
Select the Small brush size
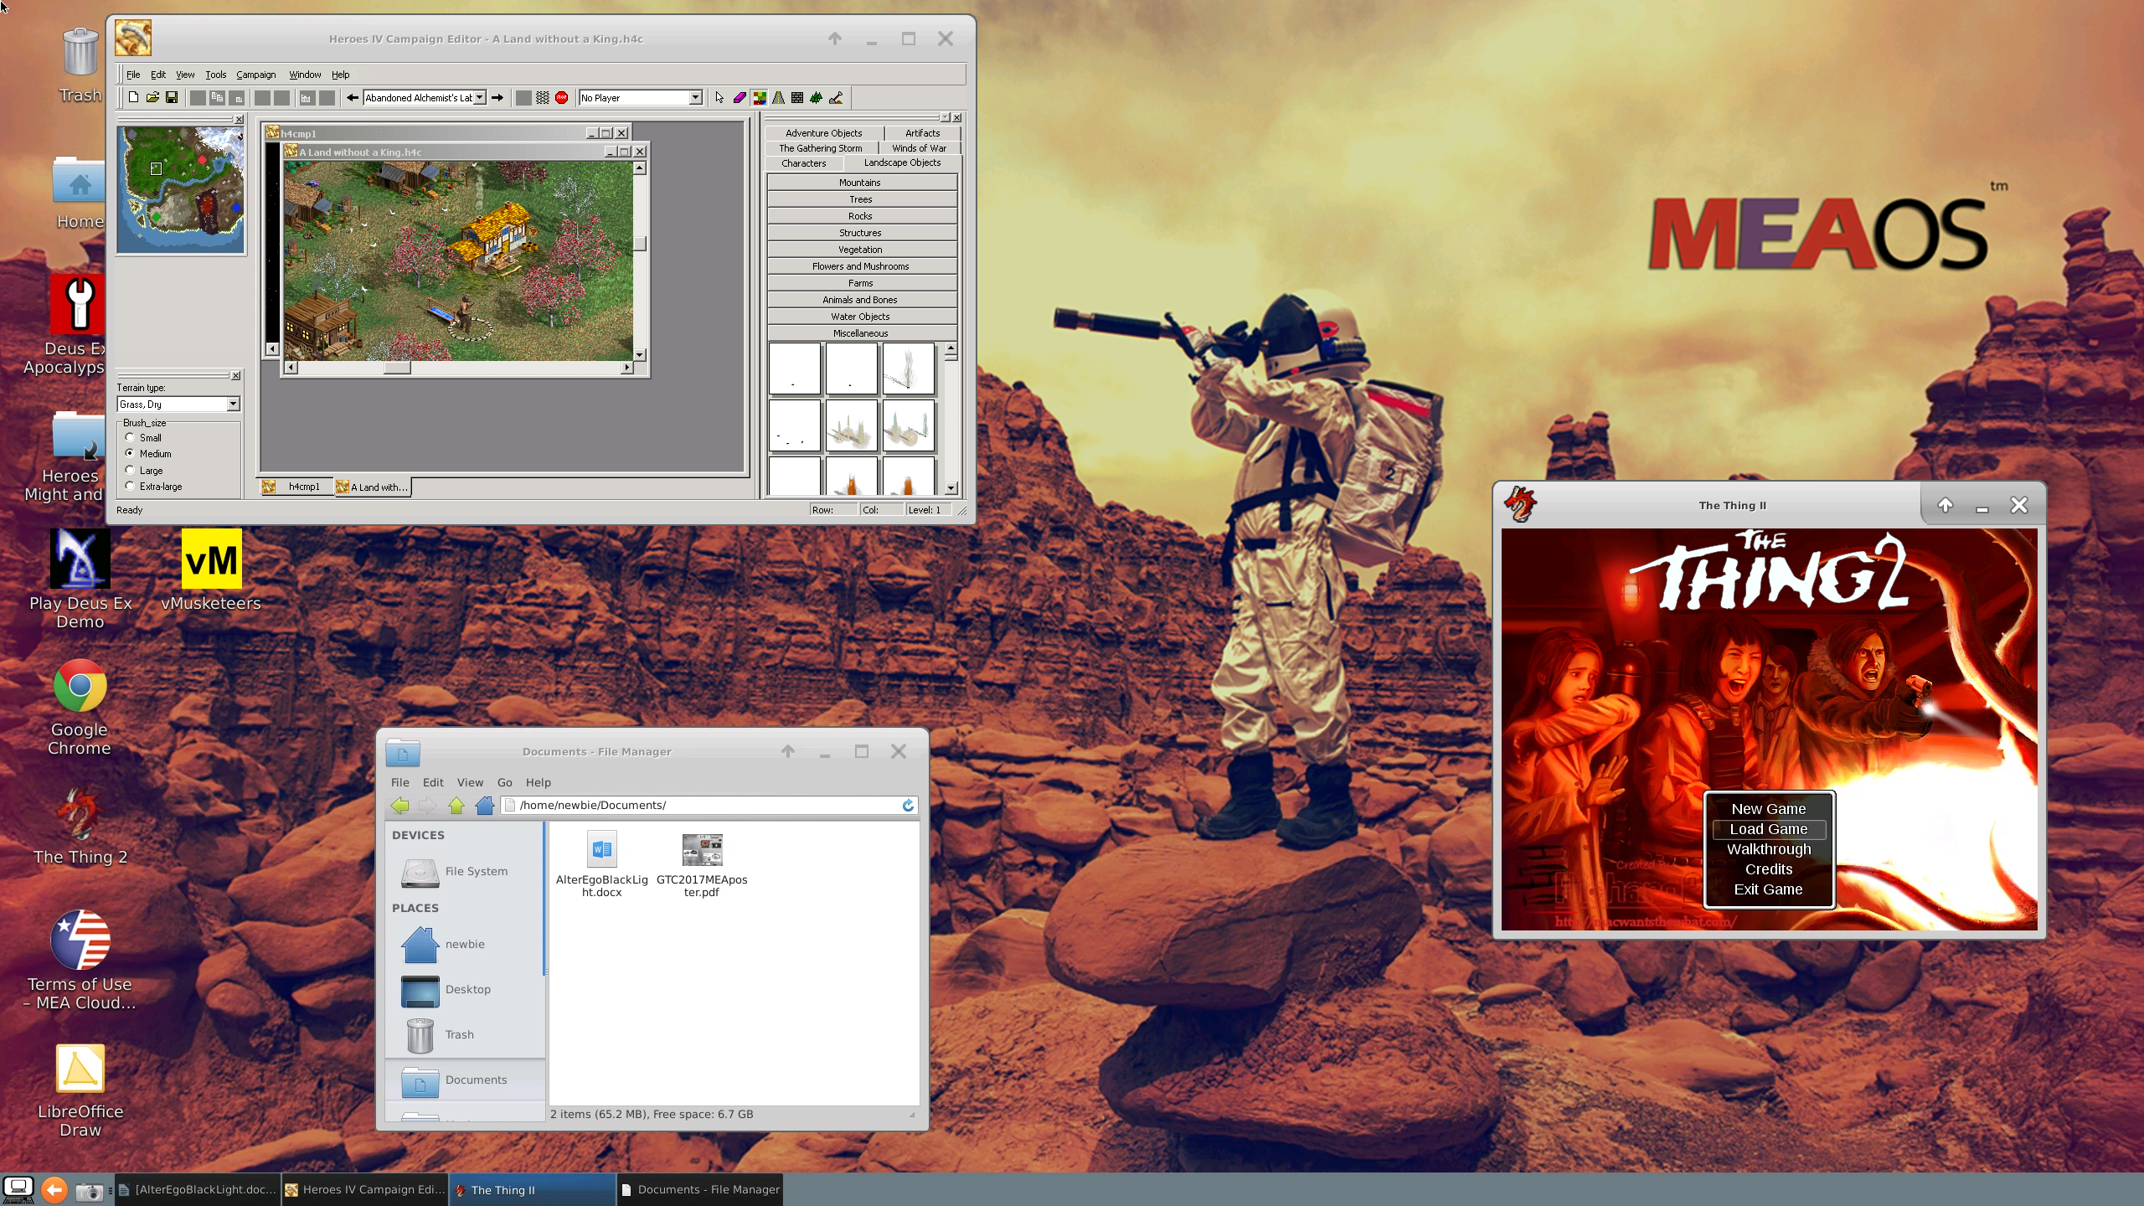pos(131,437)
